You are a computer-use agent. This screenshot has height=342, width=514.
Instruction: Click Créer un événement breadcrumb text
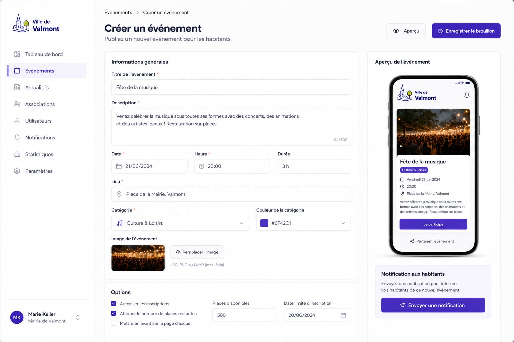pyautogui.click(x=166, y=12)
